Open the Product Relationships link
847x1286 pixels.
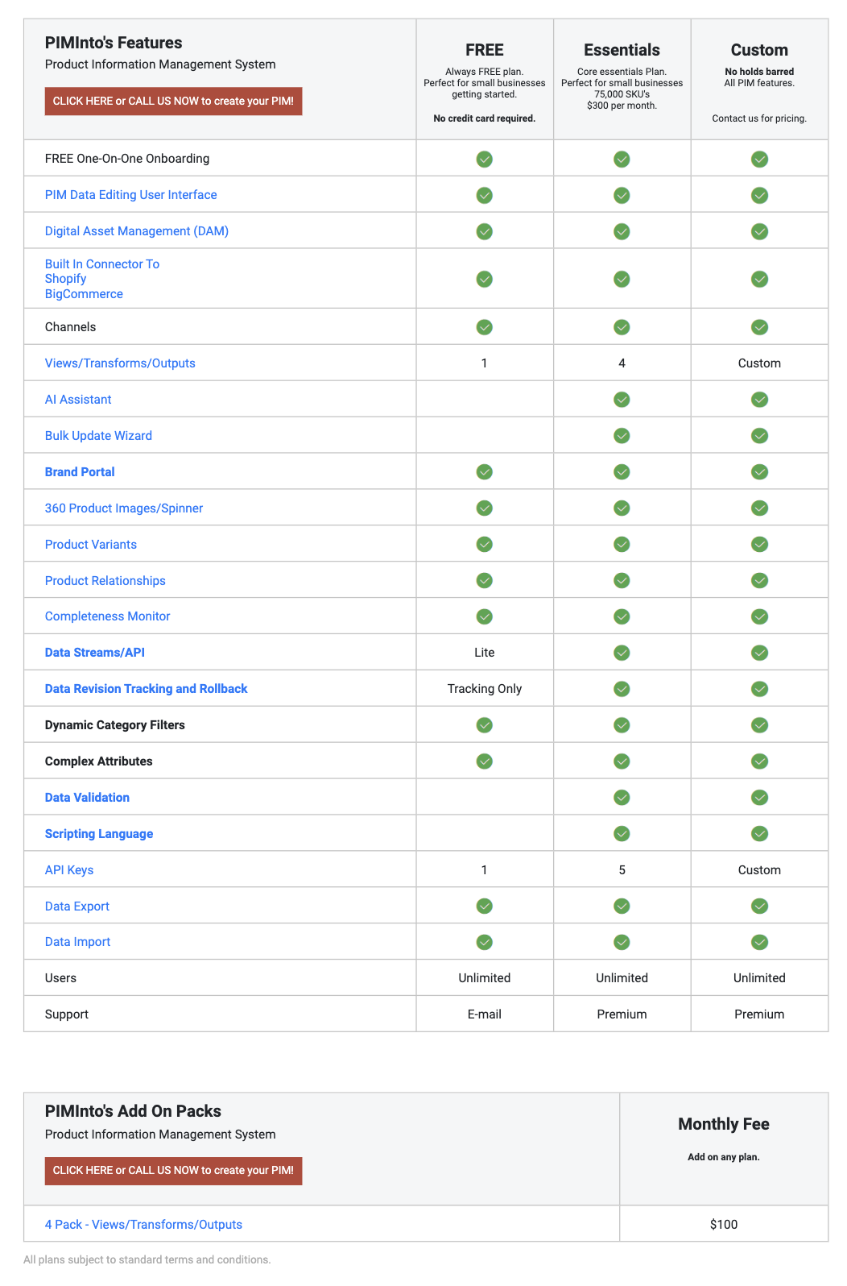click(x=105, y=580)
